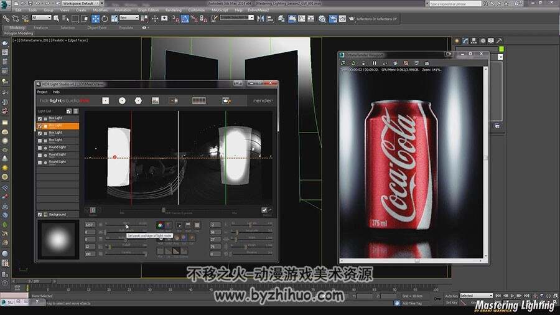The height and width of the screenshot is (315, 560).
Task: Click the keyword search field
Action: click(x=455, y=4)
